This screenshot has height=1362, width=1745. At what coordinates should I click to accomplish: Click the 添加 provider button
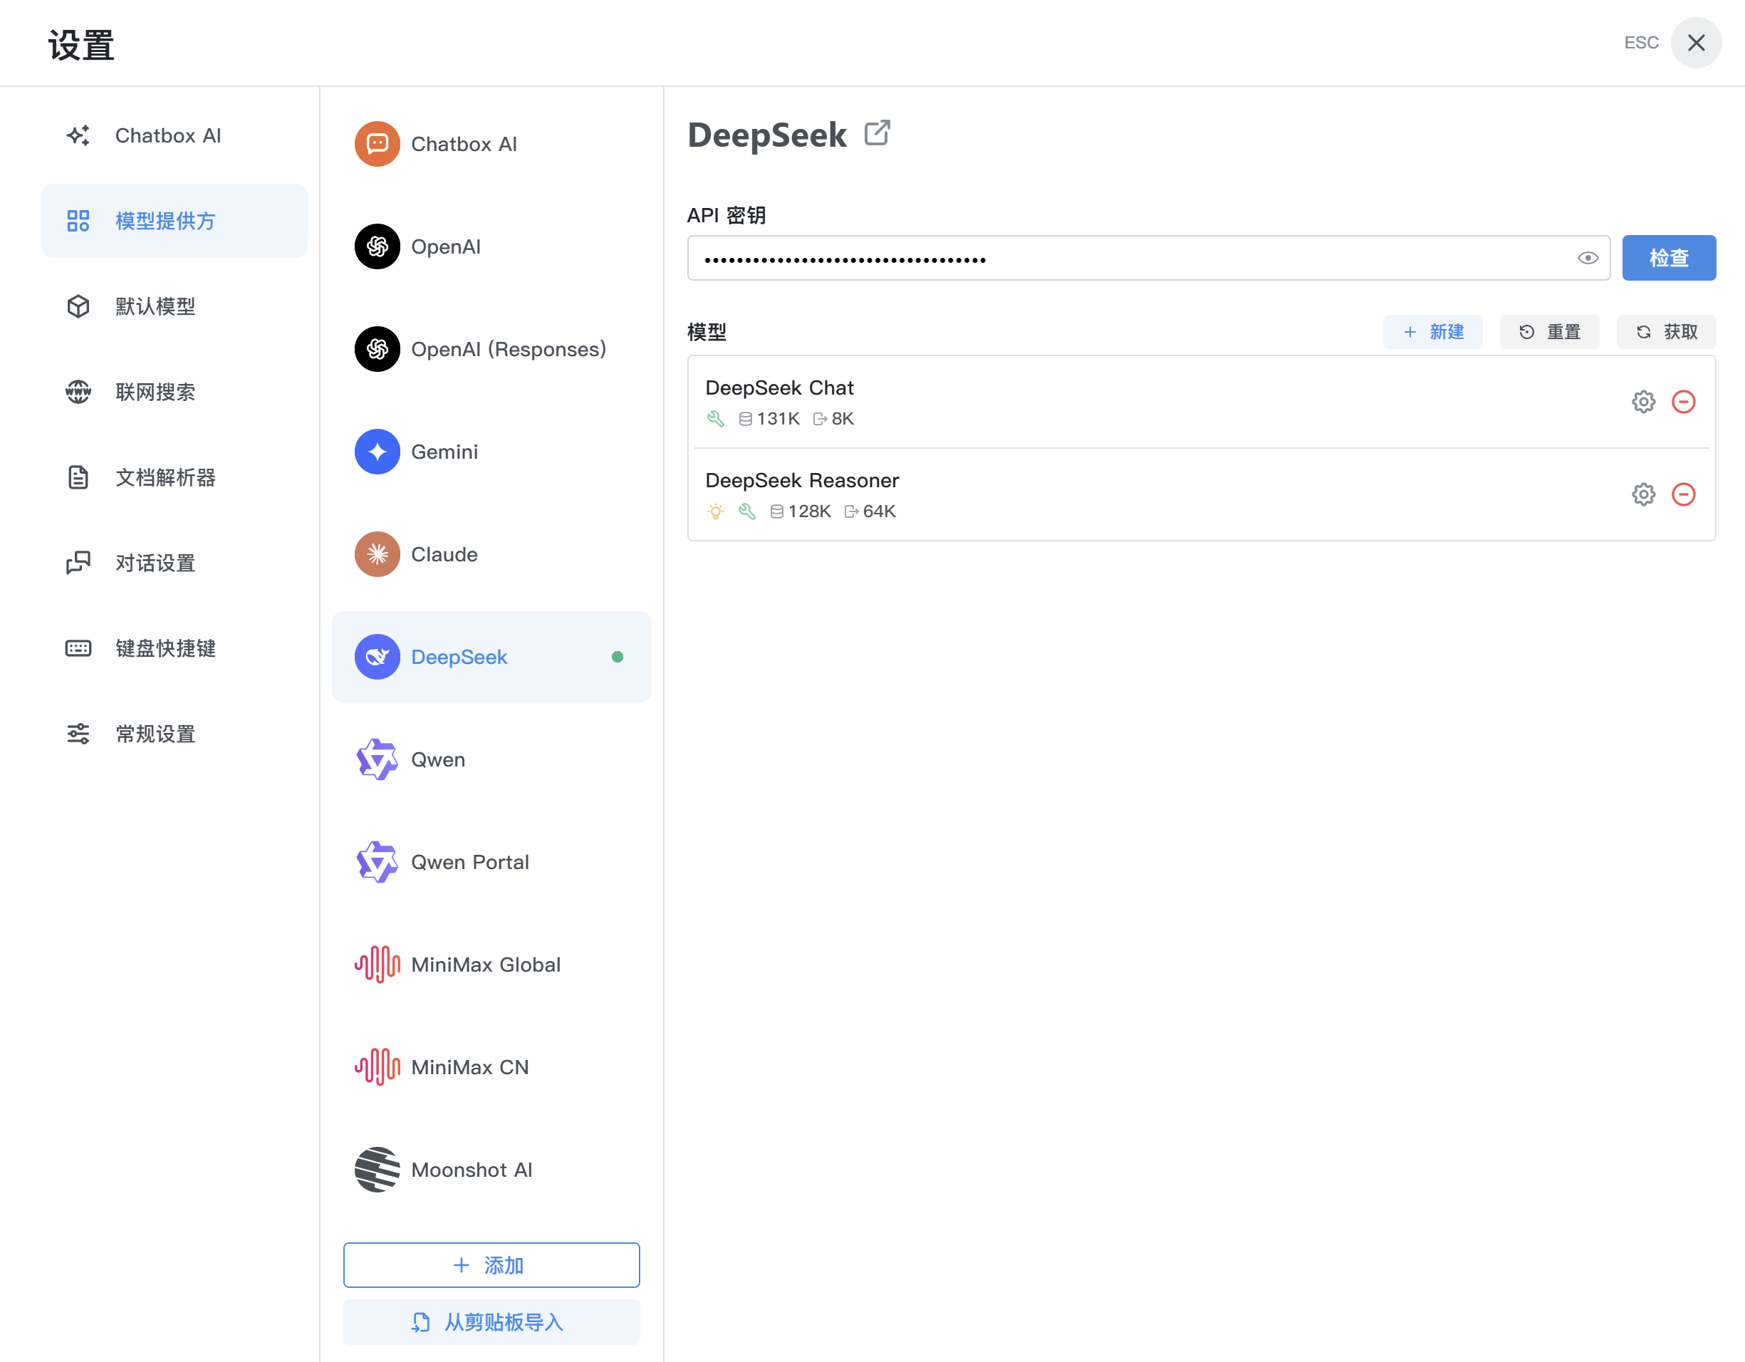491,1265
